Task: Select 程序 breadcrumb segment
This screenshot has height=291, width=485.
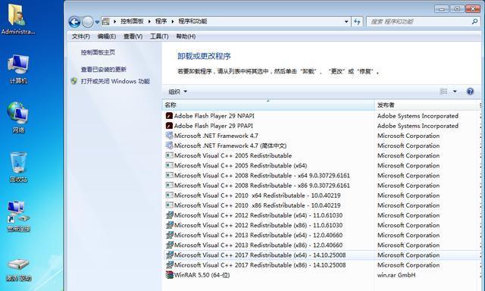Action: [x=161, y=21]
